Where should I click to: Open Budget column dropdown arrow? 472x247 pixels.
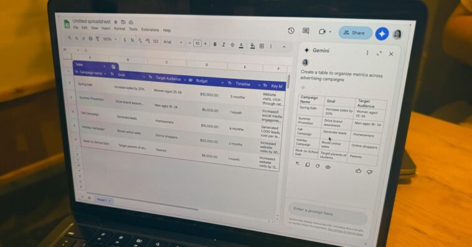(x=222, y=83)
